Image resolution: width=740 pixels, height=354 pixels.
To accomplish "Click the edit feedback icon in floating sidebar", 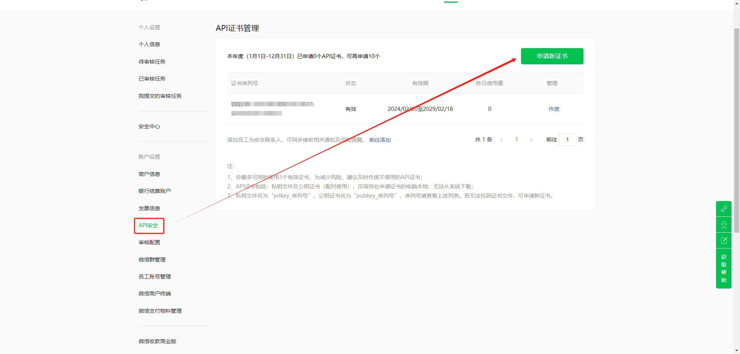I will point(723,240).
